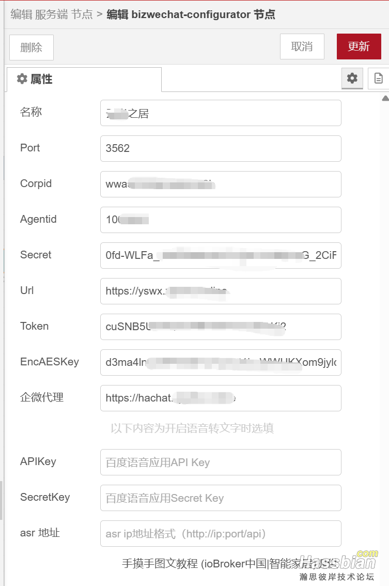Click the 取消 button
This screenshot has height=586, width=389.
(x=302, y=47)
